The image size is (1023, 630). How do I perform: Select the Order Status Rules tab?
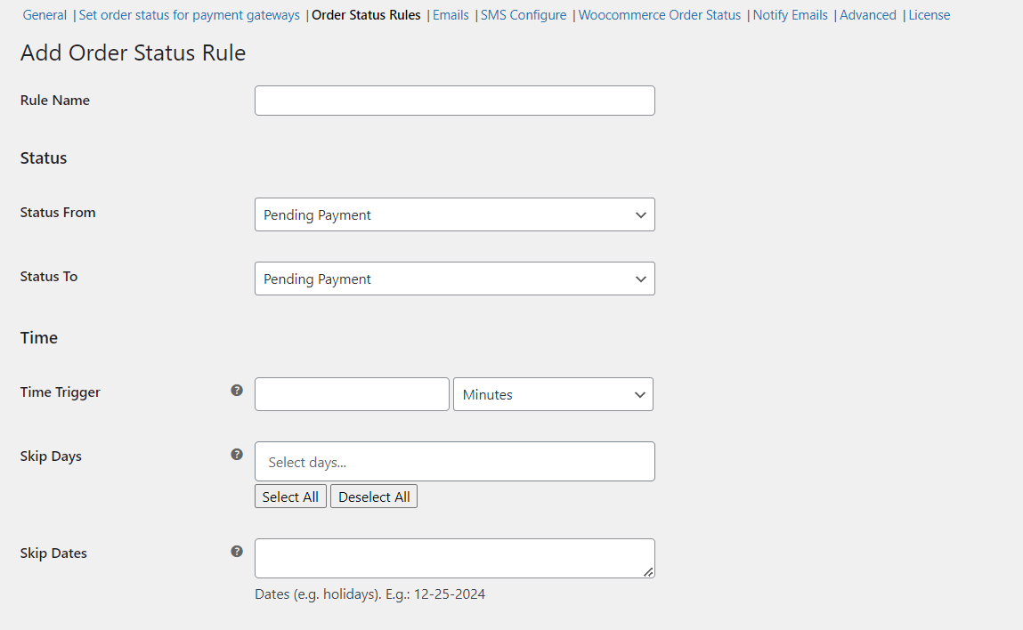tap(366, 15)
